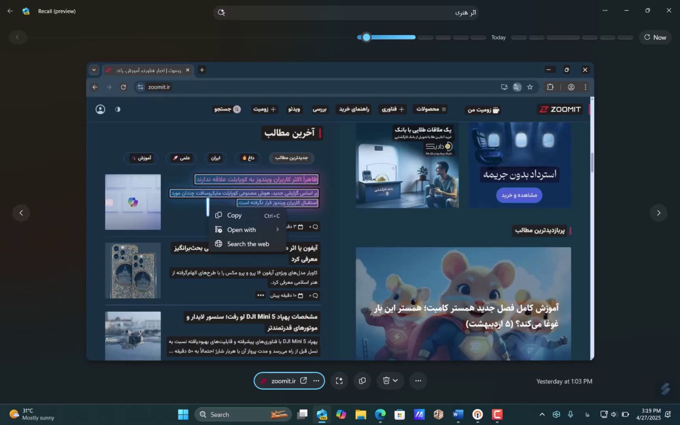This screenshot has width=680, height=425.
Task: Expand the delete options dropdown arrow
Action: click(x=396, y=381)
